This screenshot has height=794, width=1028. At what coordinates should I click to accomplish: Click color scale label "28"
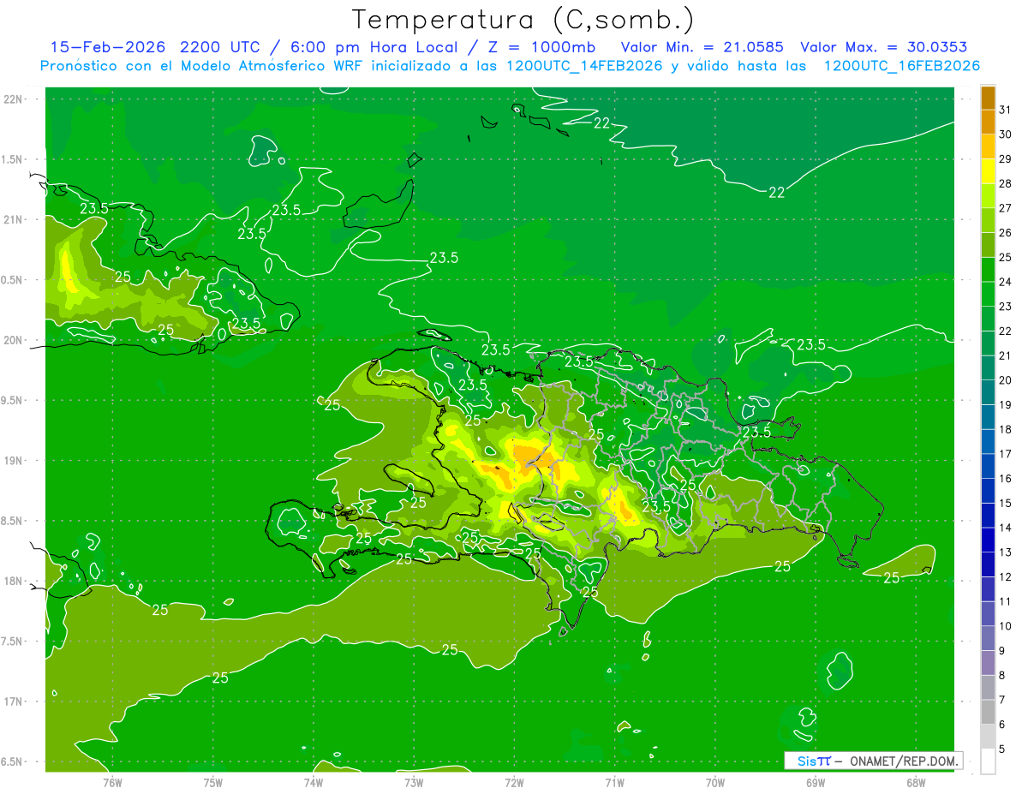click(1006, 183)
